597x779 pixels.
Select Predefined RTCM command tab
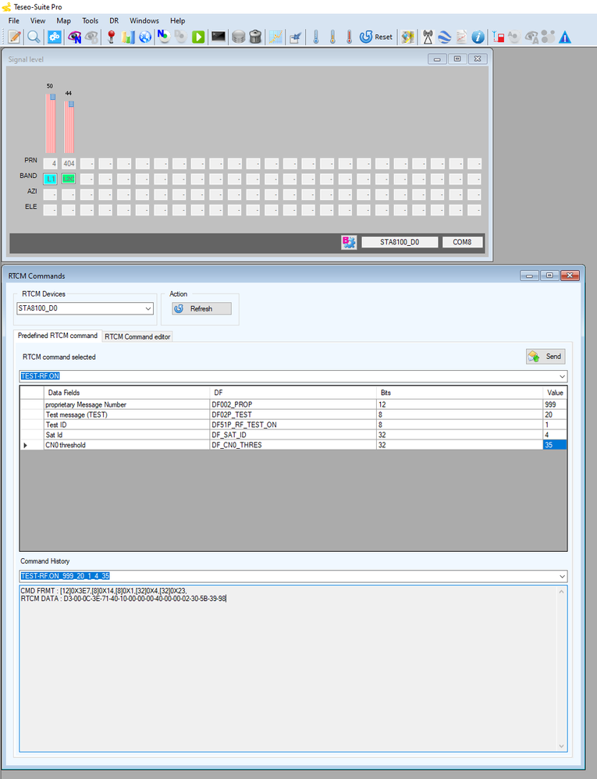click(x=58, y=336)
